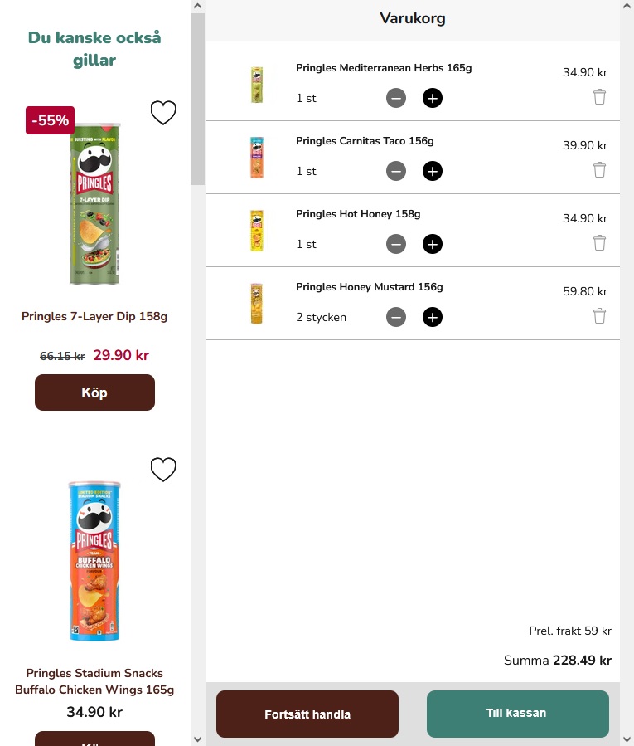Click down arrow of recommendations scrollbar
Viewport: 634px width, 746px height.
(x=198, y=739)
